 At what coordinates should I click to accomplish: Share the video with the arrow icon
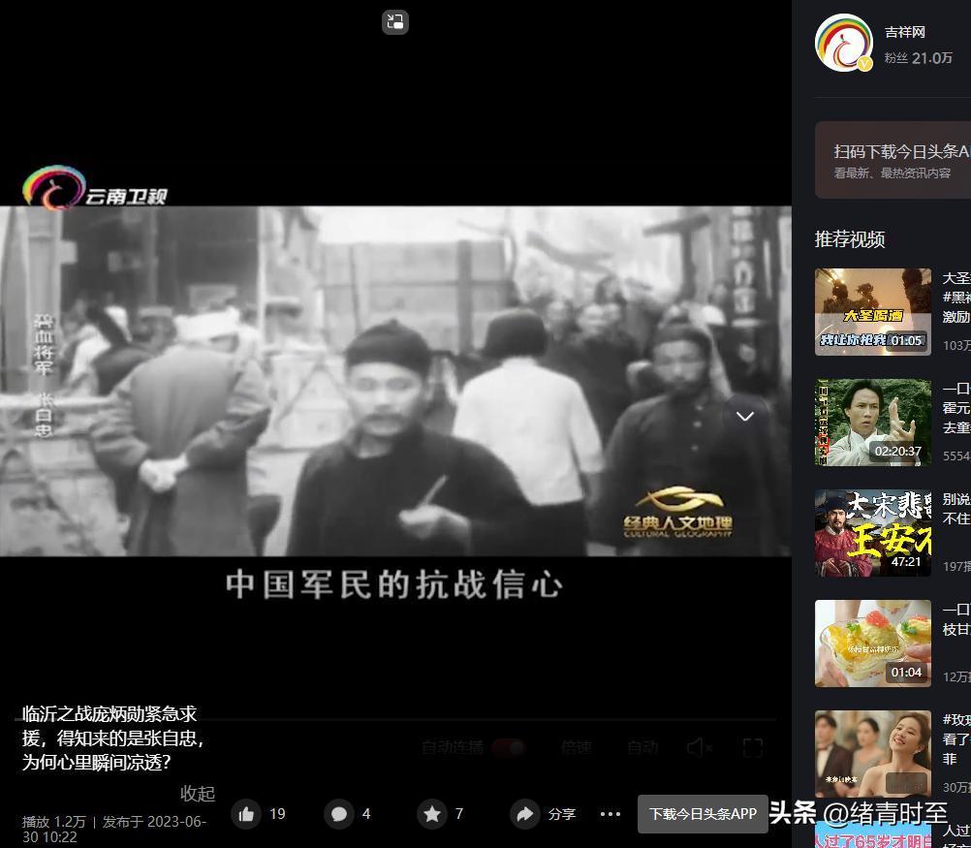pos(525,814)
